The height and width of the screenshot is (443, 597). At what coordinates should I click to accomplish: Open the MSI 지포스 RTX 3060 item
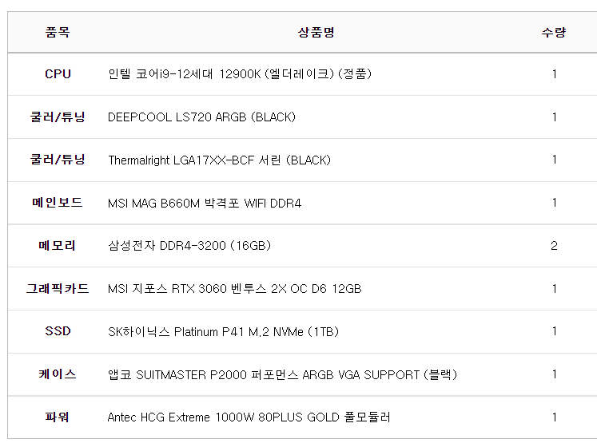coord(234,289)
